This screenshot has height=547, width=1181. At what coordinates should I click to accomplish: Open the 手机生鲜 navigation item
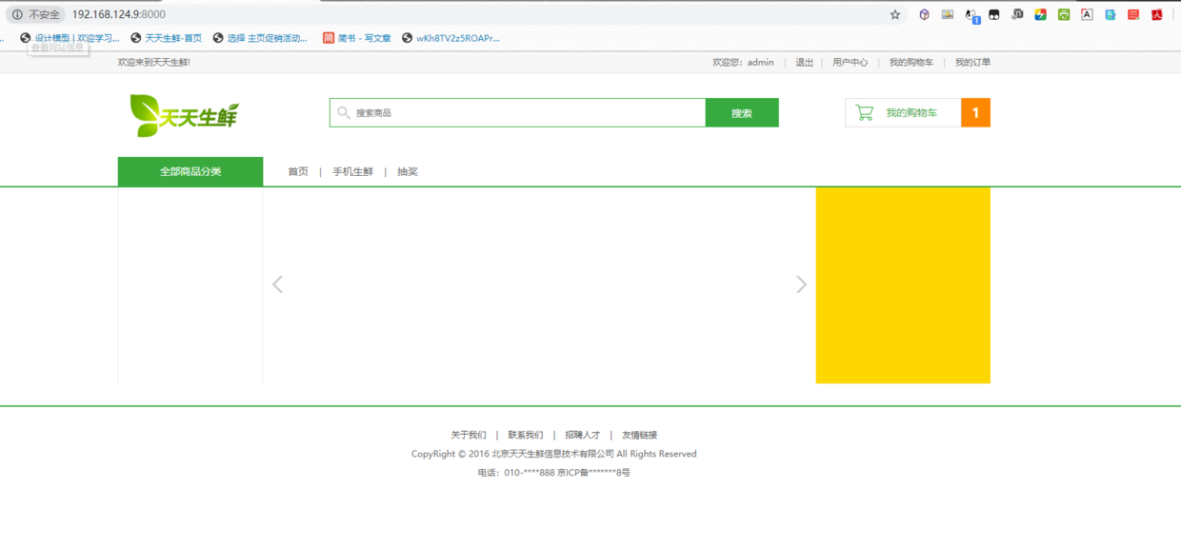click(x=352, y=172)
